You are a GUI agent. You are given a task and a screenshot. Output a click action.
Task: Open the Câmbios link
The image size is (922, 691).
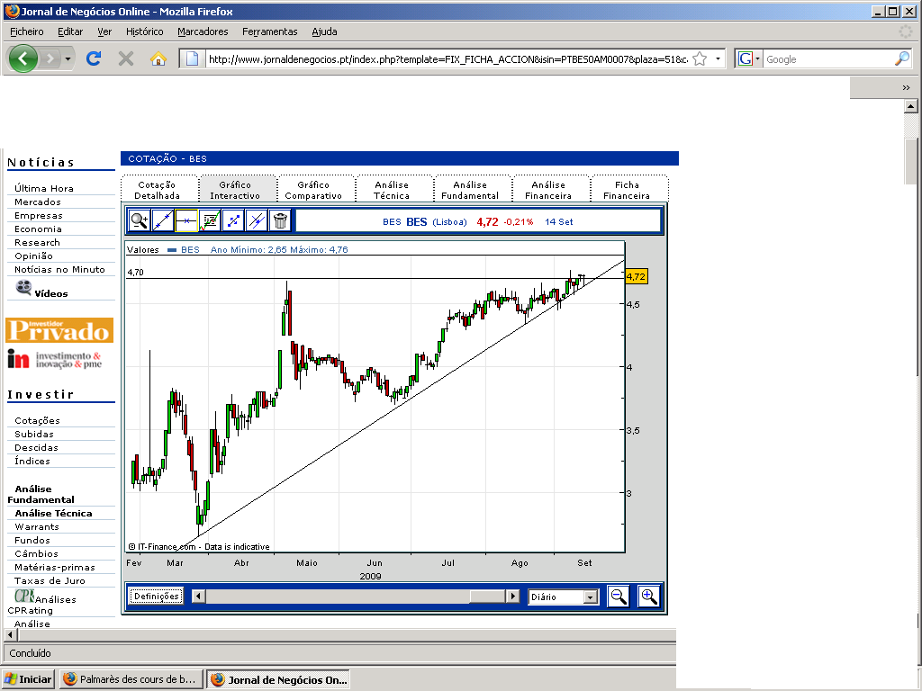[x=36, y=554]
